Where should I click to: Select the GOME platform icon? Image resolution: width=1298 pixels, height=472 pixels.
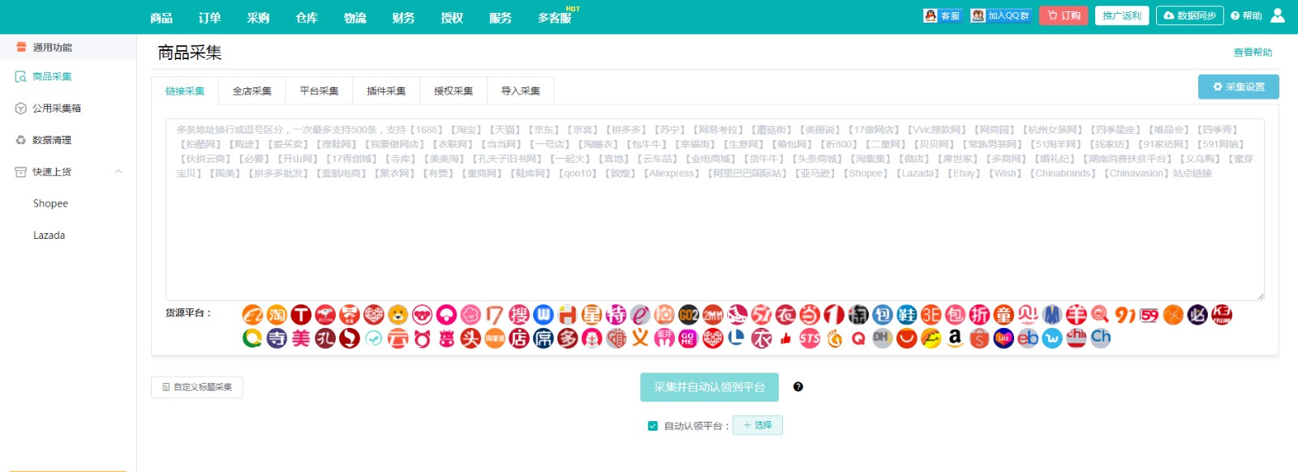tap(689, 338)
